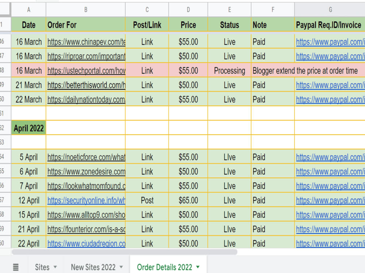Select the 'Order For' header cell

point(86,25)
